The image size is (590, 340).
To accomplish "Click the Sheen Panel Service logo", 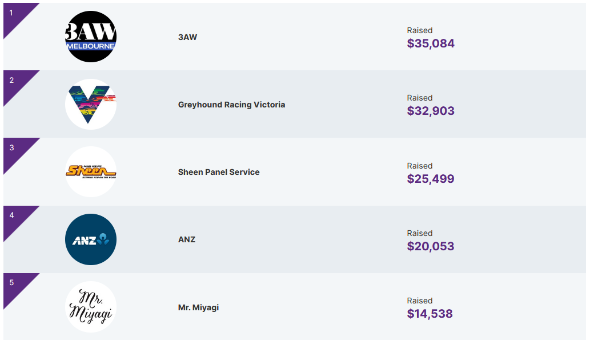I will point(91,171).
